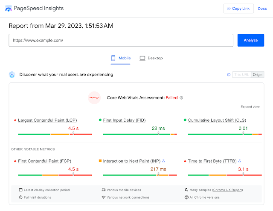Image resolution: width=273 pixels, height=211 pixels.
Task: Click the Core Web Vitals assessment badge
Action: point(94,98)
